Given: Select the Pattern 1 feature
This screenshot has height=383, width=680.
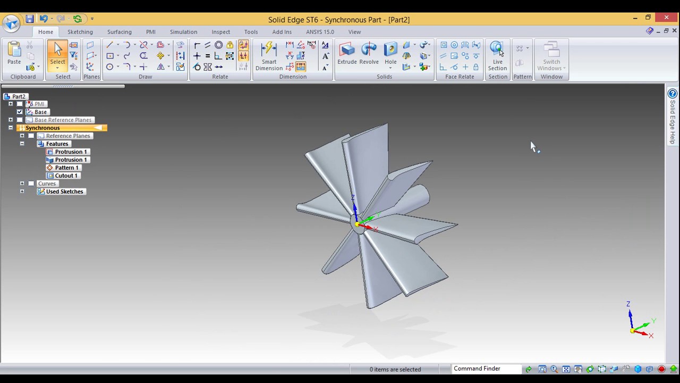Looking at the screenshot, I should coord(63,168).
